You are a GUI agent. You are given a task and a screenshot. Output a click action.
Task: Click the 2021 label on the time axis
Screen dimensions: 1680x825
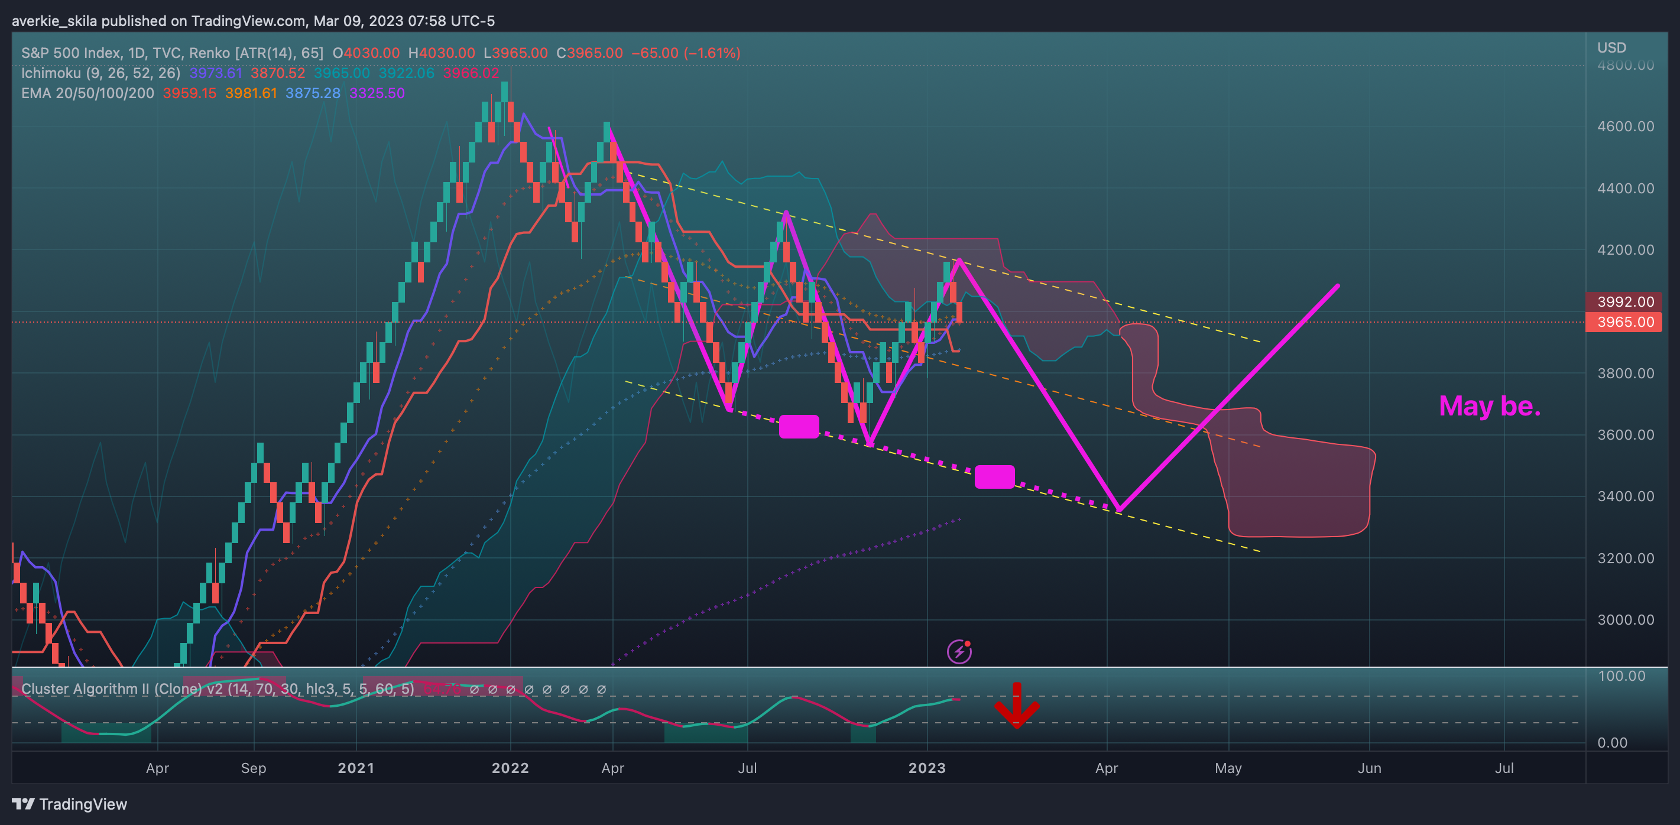(x=356, y=768)
